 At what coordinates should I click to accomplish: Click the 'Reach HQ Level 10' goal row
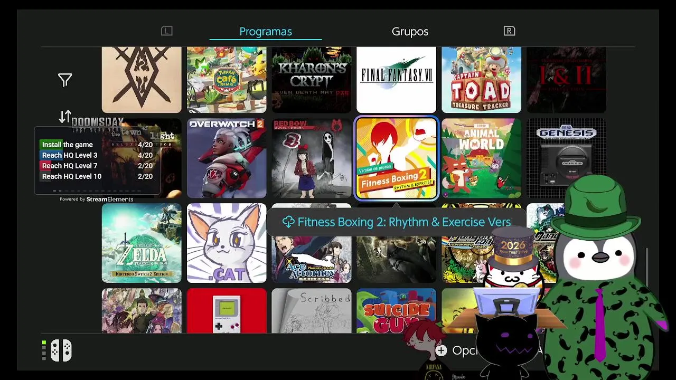click(x=97, y=176)
